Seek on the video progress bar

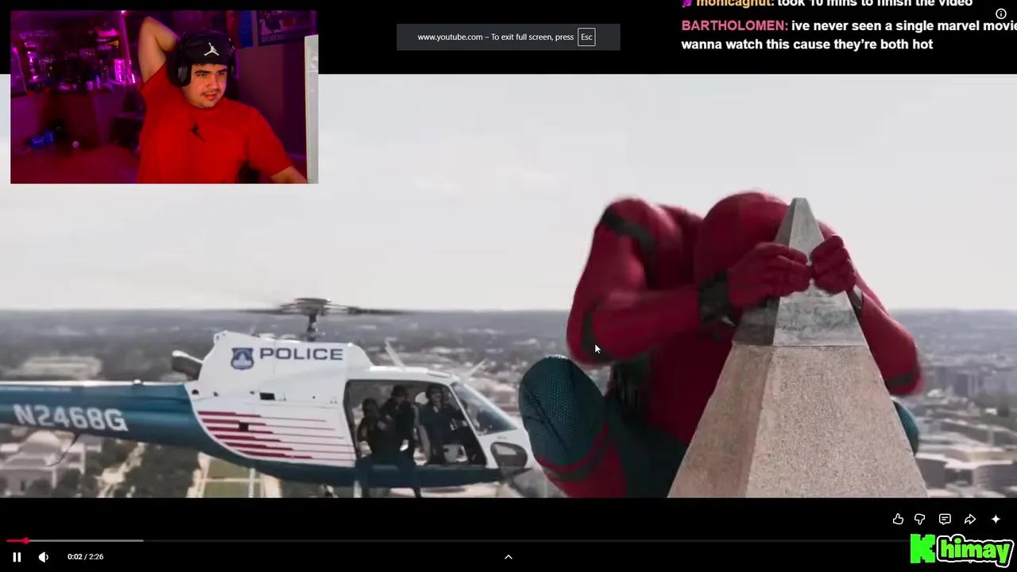pos(508,541)
